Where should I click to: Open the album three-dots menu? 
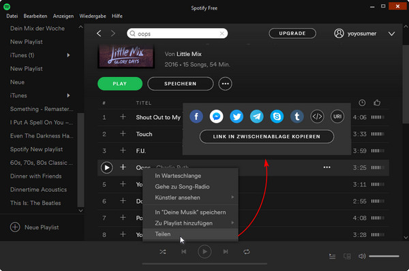coord(225,84)
